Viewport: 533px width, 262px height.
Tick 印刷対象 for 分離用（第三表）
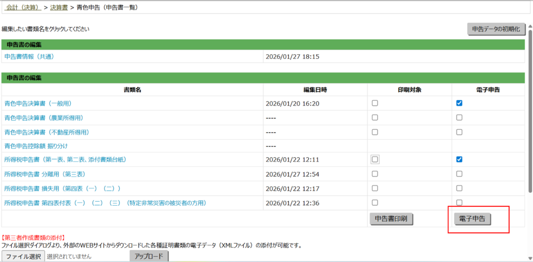pos(375,174)
